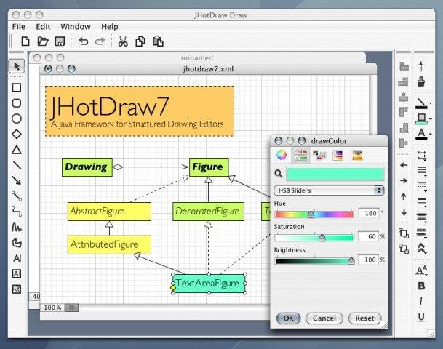Create a new document

coord(25,41)
